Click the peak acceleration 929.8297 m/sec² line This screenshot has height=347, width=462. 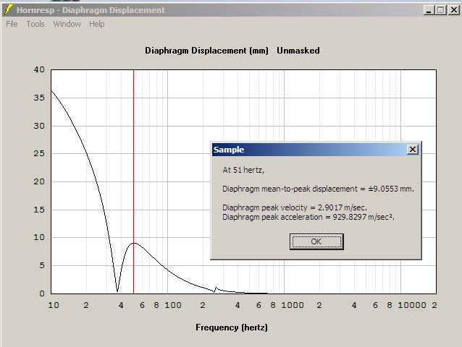click(x=308, y=217)
